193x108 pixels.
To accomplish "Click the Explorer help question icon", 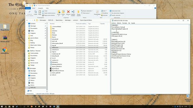I will pyautogui.click(x=155, y=8).
